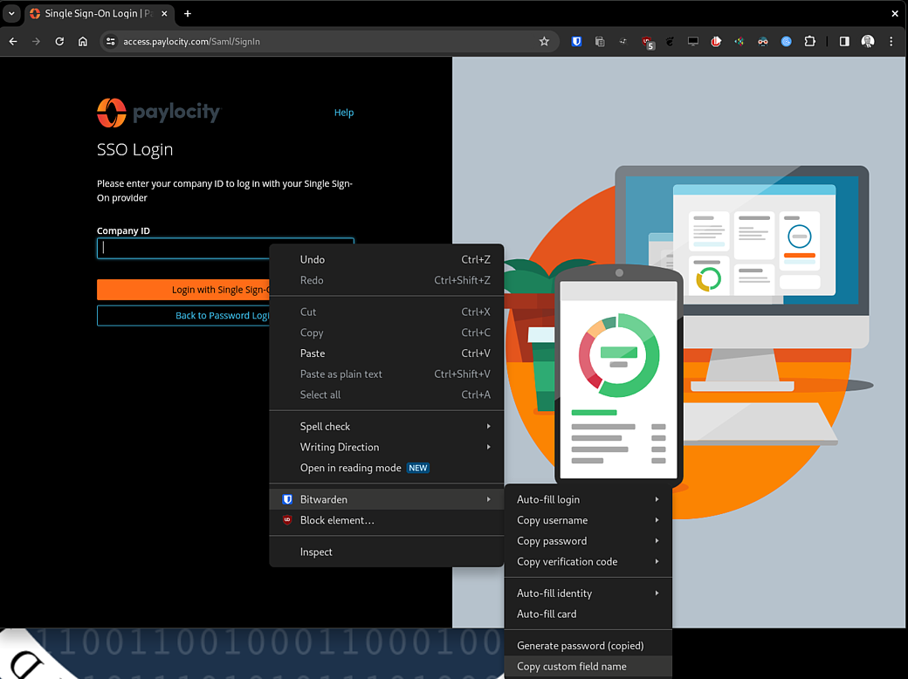Click the Company ID input field

point(183,248)
